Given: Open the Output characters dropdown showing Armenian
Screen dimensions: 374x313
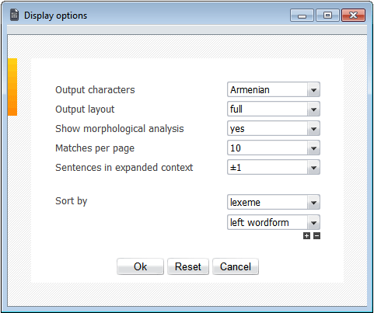Looking at the screenshot, I should pos(274,89).
